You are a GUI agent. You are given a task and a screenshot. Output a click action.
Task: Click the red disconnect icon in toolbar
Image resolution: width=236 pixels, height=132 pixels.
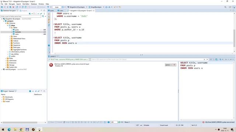tap(13, 7)
